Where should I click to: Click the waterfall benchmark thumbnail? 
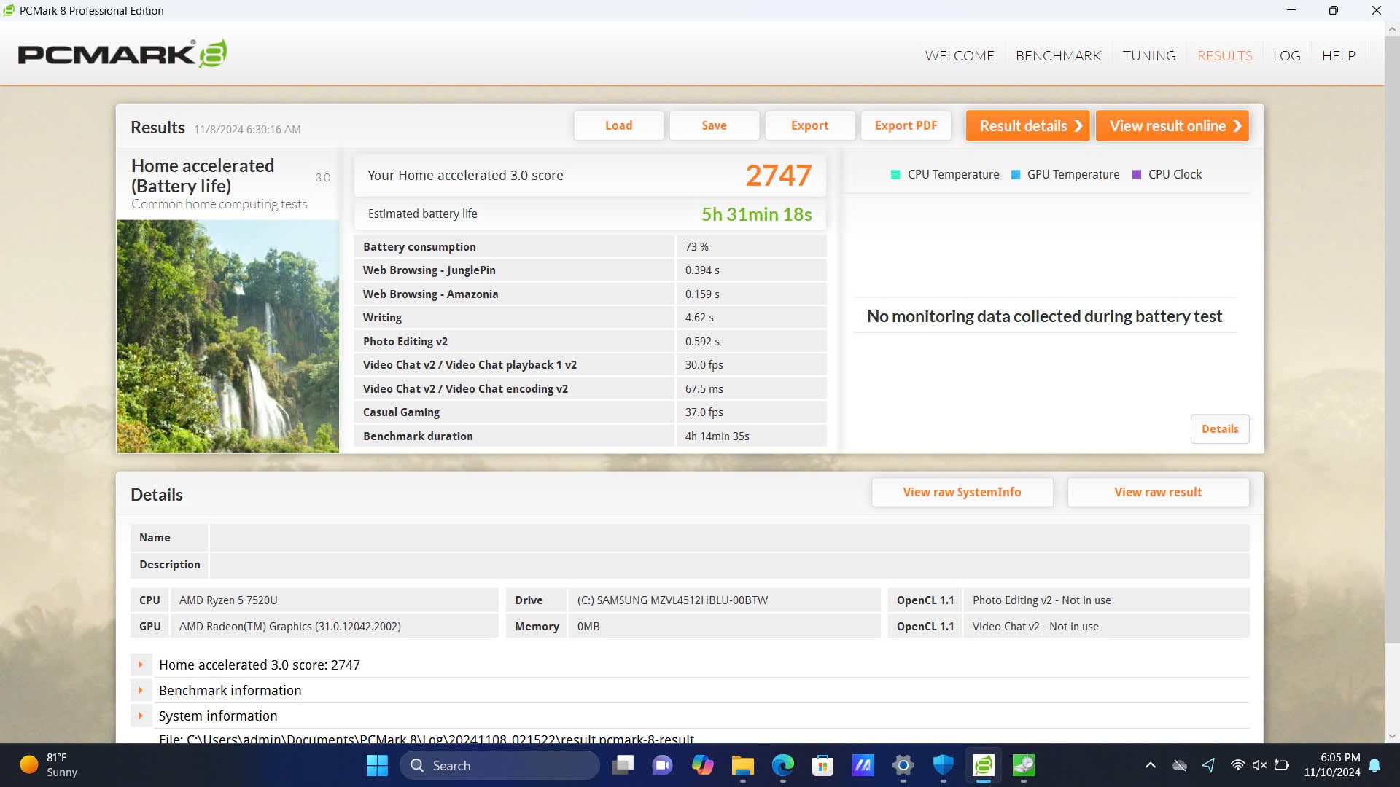227,336
